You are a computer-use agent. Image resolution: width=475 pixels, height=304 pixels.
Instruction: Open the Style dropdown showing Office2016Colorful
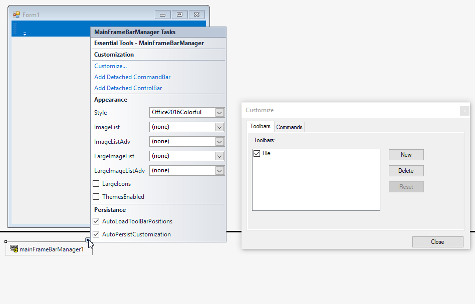click(219, 113)
